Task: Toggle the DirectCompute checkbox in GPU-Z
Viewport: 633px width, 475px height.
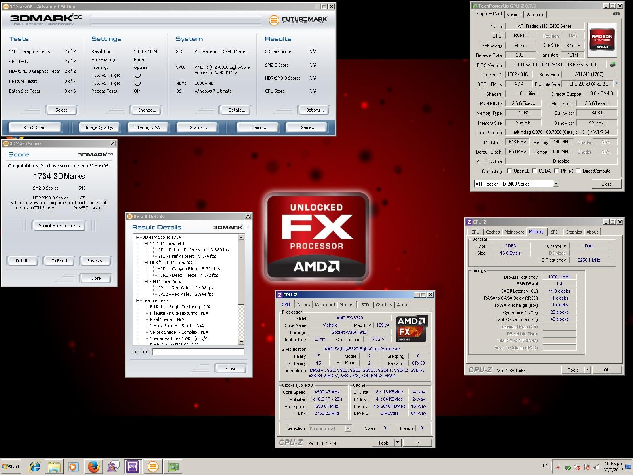Action: 578,171
